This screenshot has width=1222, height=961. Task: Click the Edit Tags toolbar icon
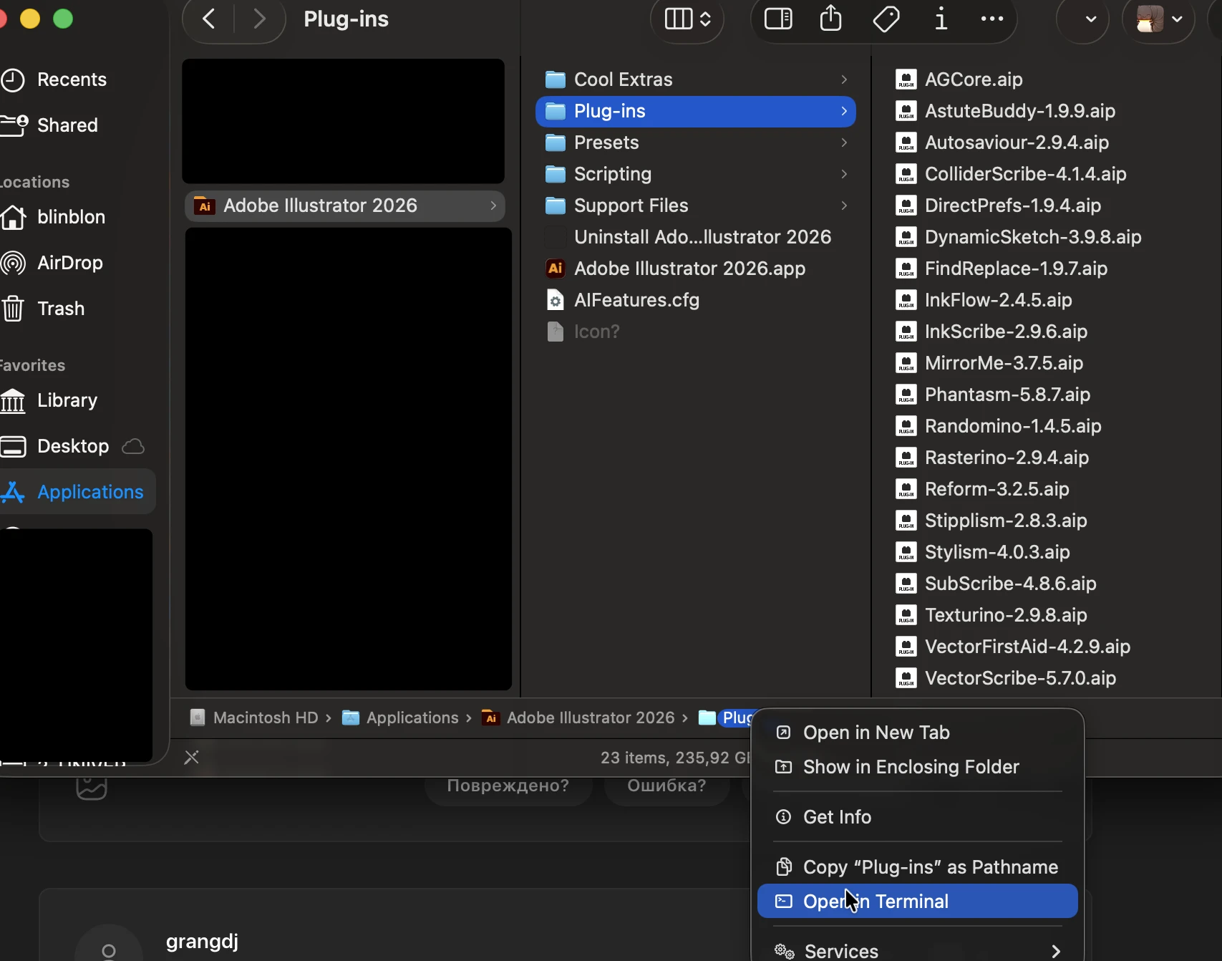click(x=886, y=19)
